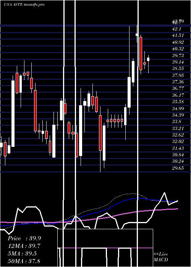Click the '<<Live MACD' label
The width and height of the screenshot is (191, 267).
[161, 257]
